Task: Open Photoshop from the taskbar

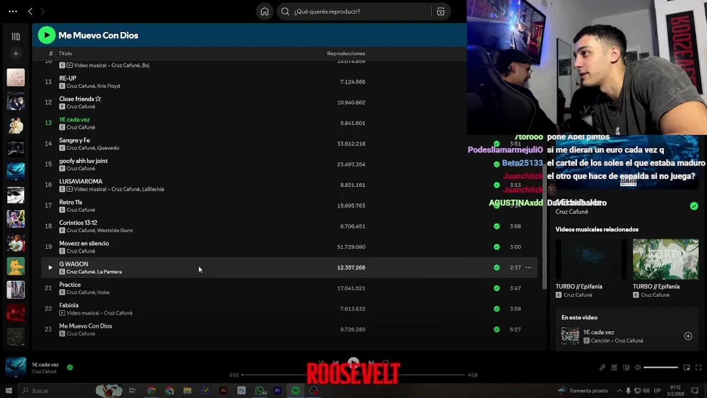Action: [241, 391]
